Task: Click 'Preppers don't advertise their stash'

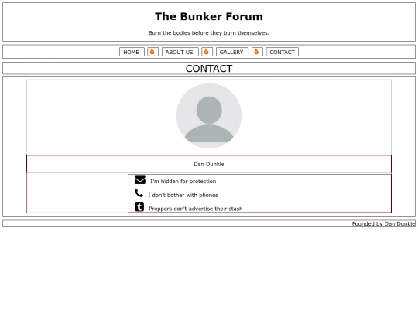Action: pyautogui.click(x=196, y=209)
